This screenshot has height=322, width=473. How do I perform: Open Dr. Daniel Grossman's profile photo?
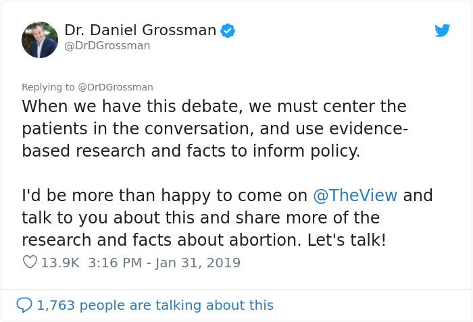click(x=40, y=39)
